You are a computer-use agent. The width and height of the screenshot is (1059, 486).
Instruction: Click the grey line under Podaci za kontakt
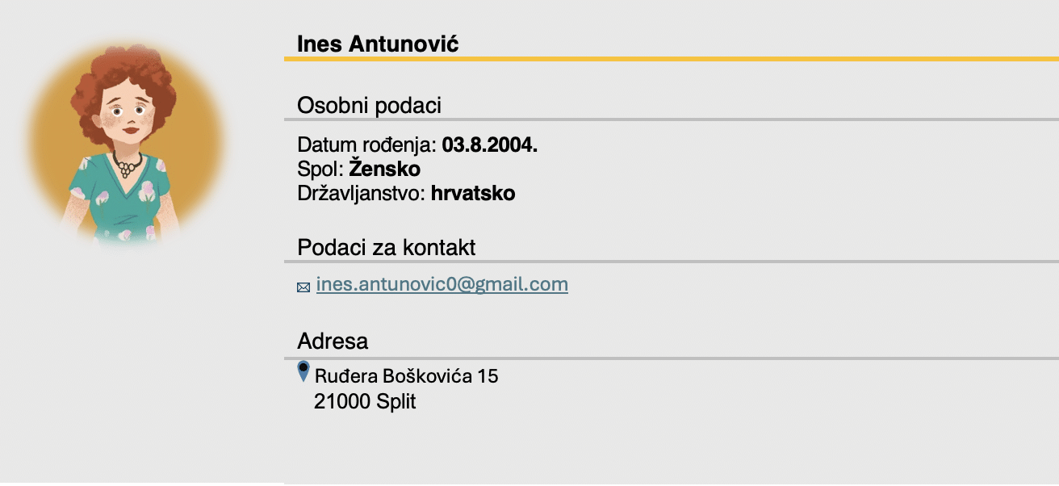pyautogui.click(x=670, y=262)
